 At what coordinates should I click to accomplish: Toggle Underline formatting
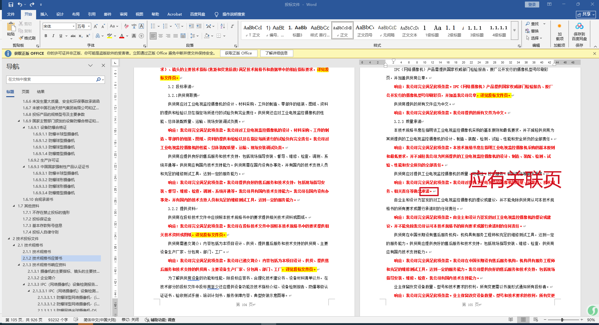point(61,36)
